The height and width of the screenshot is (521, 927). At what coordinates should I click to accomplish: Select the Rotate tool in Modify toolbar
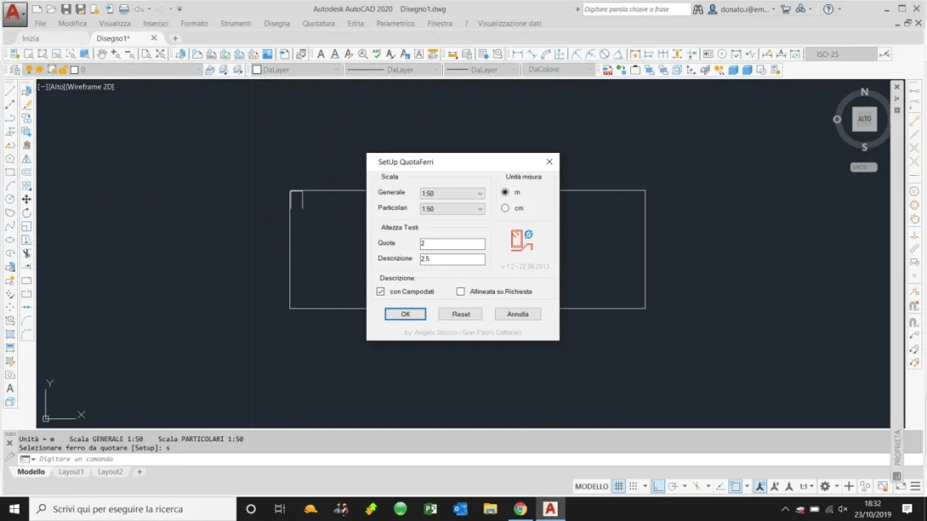pyautogui.click(x=27, y=213)
